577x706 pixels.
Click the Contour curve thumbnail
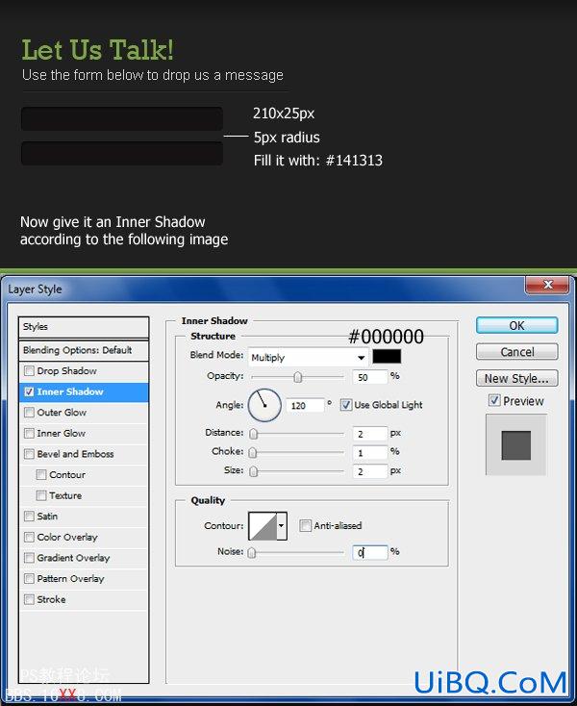(263, 525)
